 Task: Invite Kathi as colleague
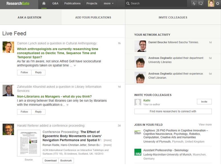pyautogui.click(x=204, y=102)
